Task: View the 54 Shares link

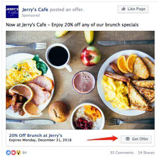Action: coord(146,153)
